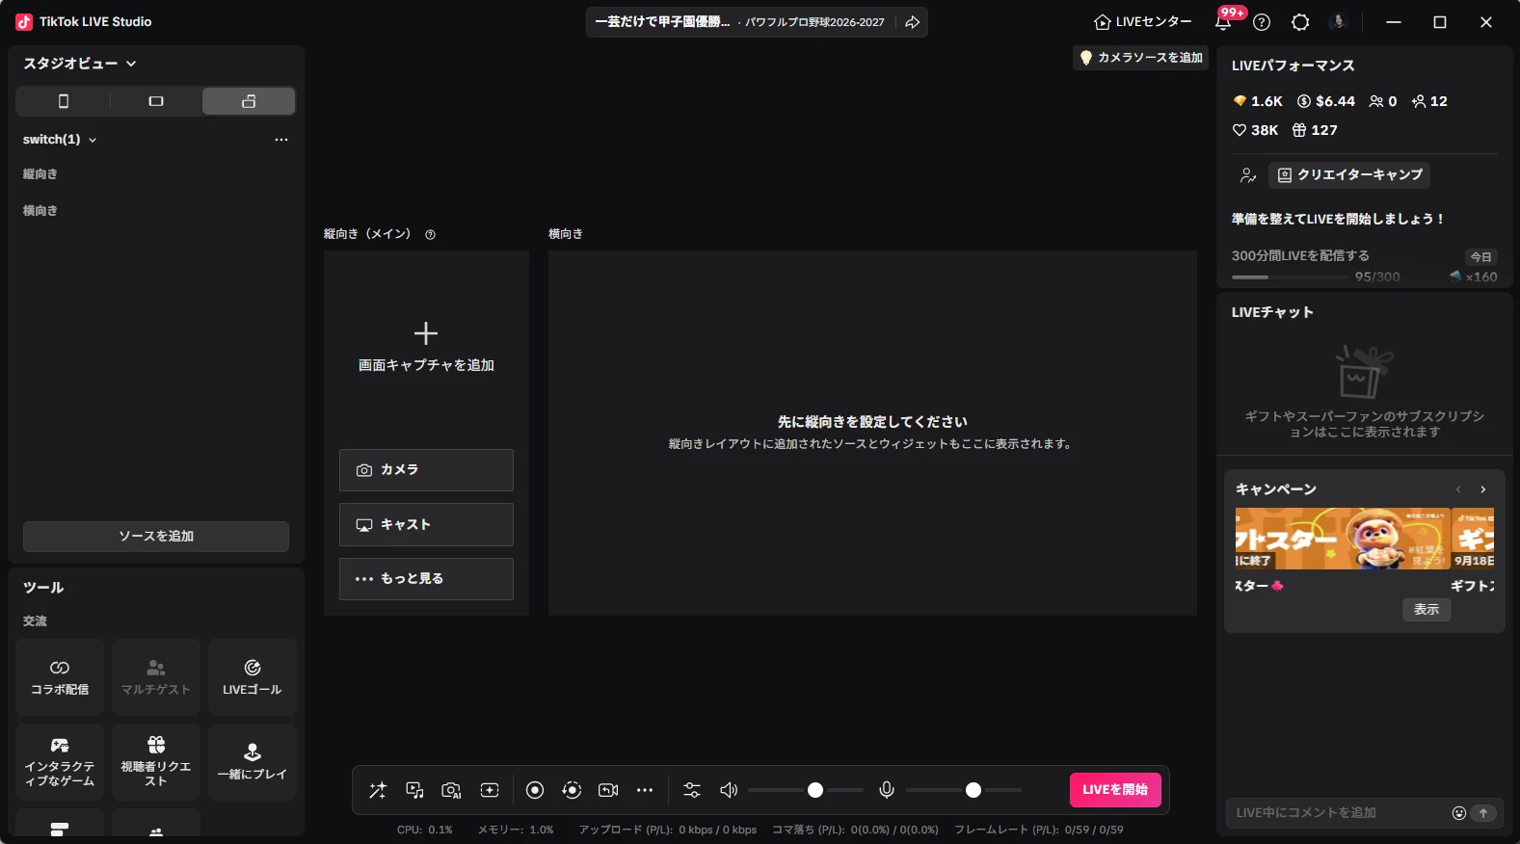
Task: Open more options in the bottom toolbar
Action: [645, 790]
